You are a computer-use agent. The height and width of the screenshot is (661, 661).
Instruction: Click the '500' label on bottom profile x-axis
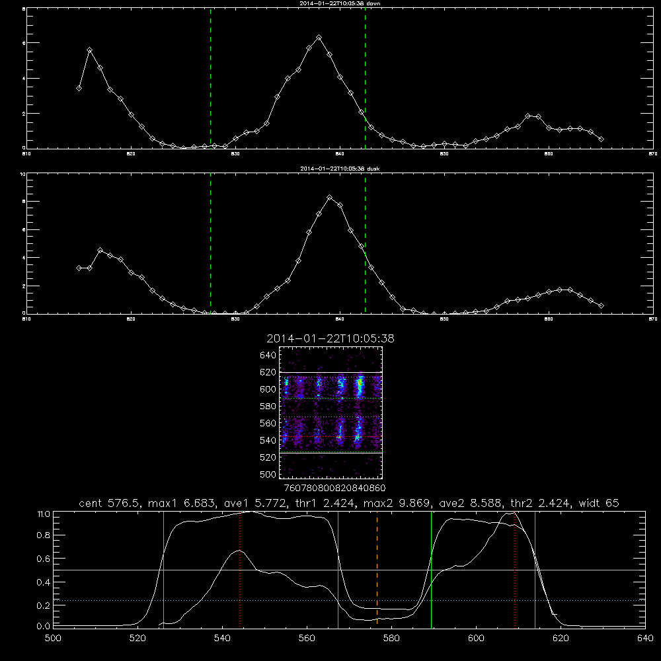(x=53, y=639)
